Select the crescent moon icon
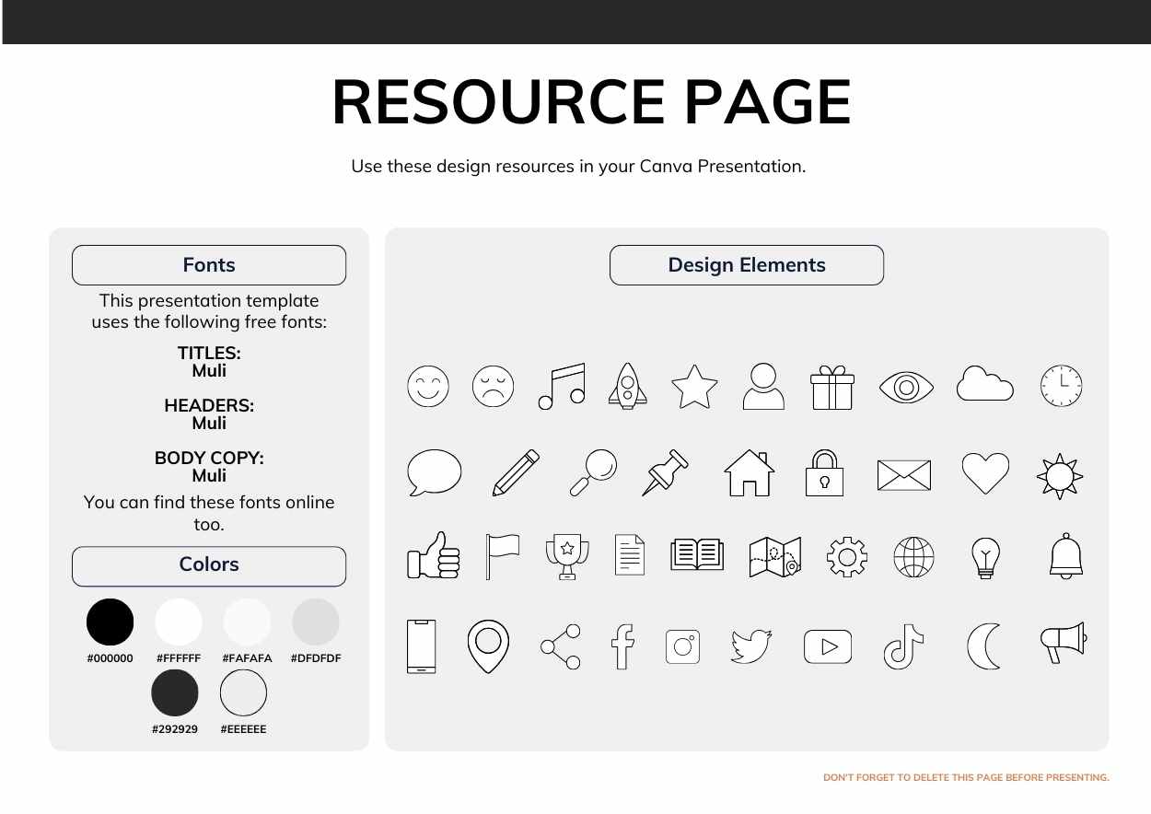Image resolution: width=1151 pixels, height=814 pixels. coord(983,646)
